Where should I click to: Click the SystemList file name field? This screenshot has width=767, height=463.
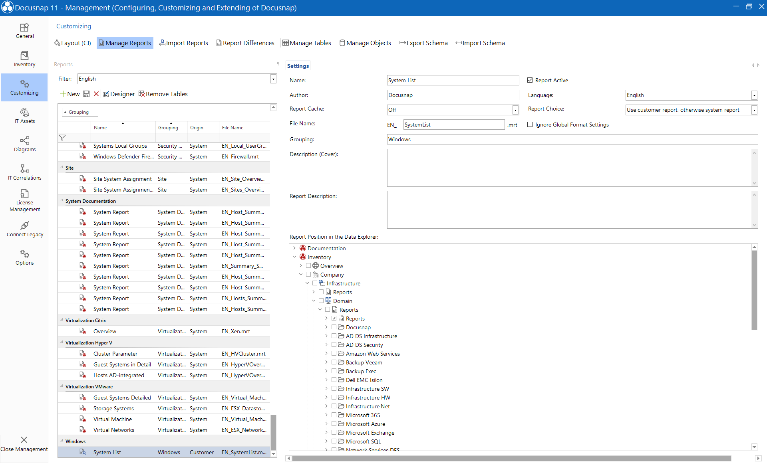(453, 125)
